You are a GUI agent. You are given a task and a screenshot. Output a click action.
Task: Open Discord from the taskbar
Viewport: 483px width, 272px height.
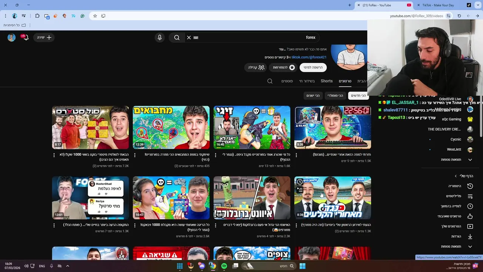(202, 266)
